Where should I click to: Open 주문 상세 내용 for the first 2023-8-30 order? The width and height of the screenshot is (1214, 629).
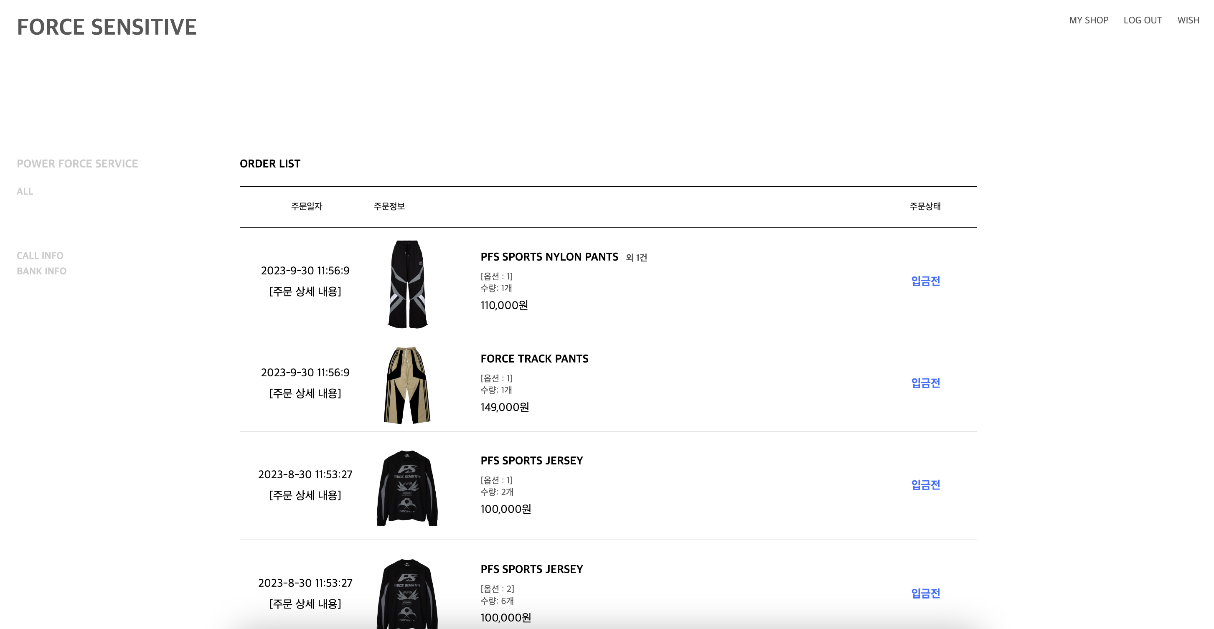306,495
